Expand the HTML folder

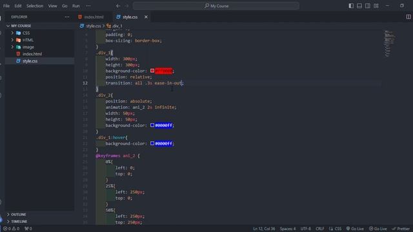[12, 40]
